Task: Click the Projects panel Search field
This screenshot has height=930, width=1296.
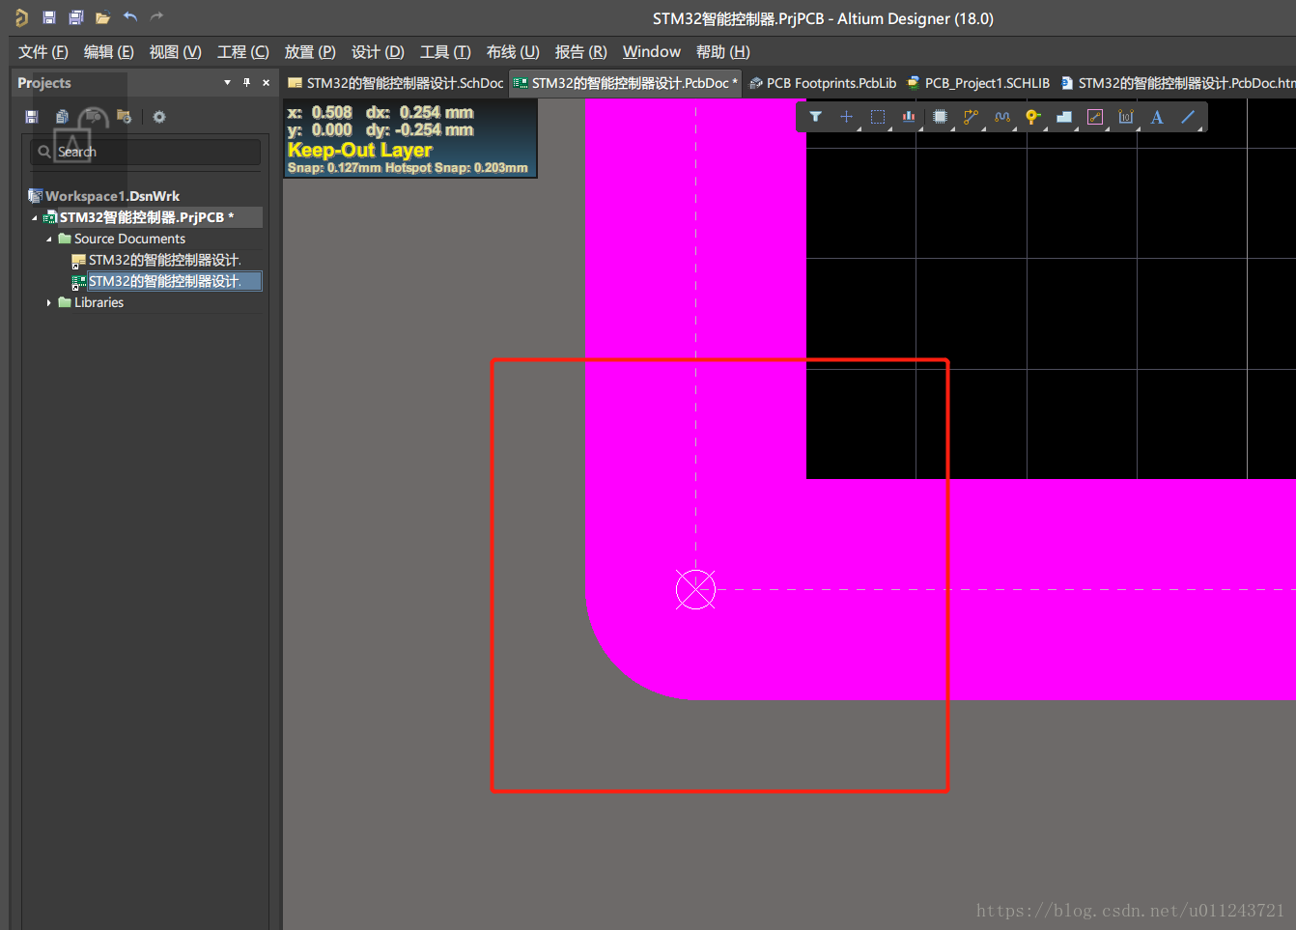Action: [x=145, y=152]
